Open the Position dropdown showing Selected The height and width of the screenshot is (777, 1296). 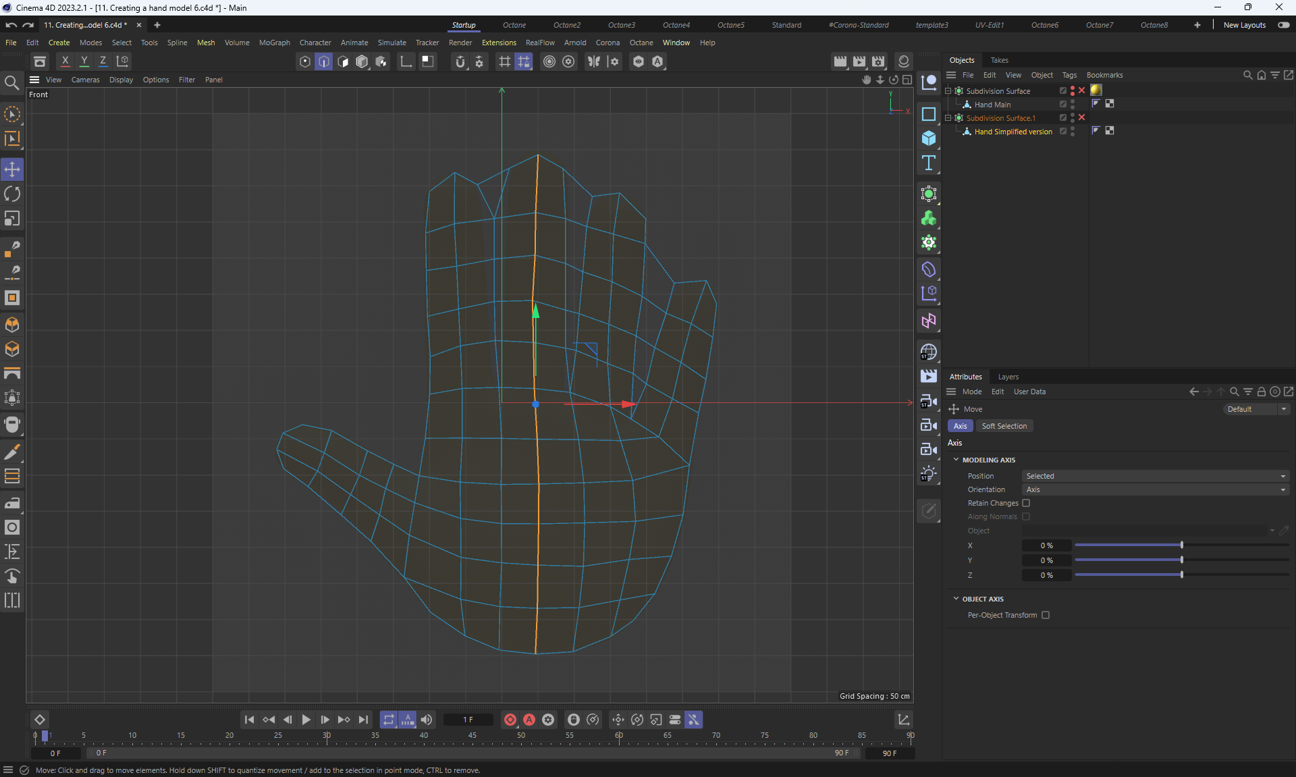pyautogui.click(x=1155, y=476)
